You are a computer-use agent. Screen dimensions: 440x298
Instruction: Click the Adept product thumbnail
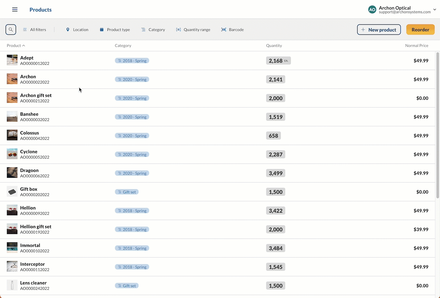point(12,60)
